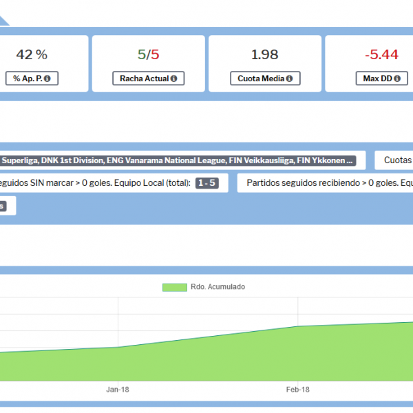This screenshot has width=413, height=413.
Task: Click info icon next to % Ap. P.
Action: point(47,78)
